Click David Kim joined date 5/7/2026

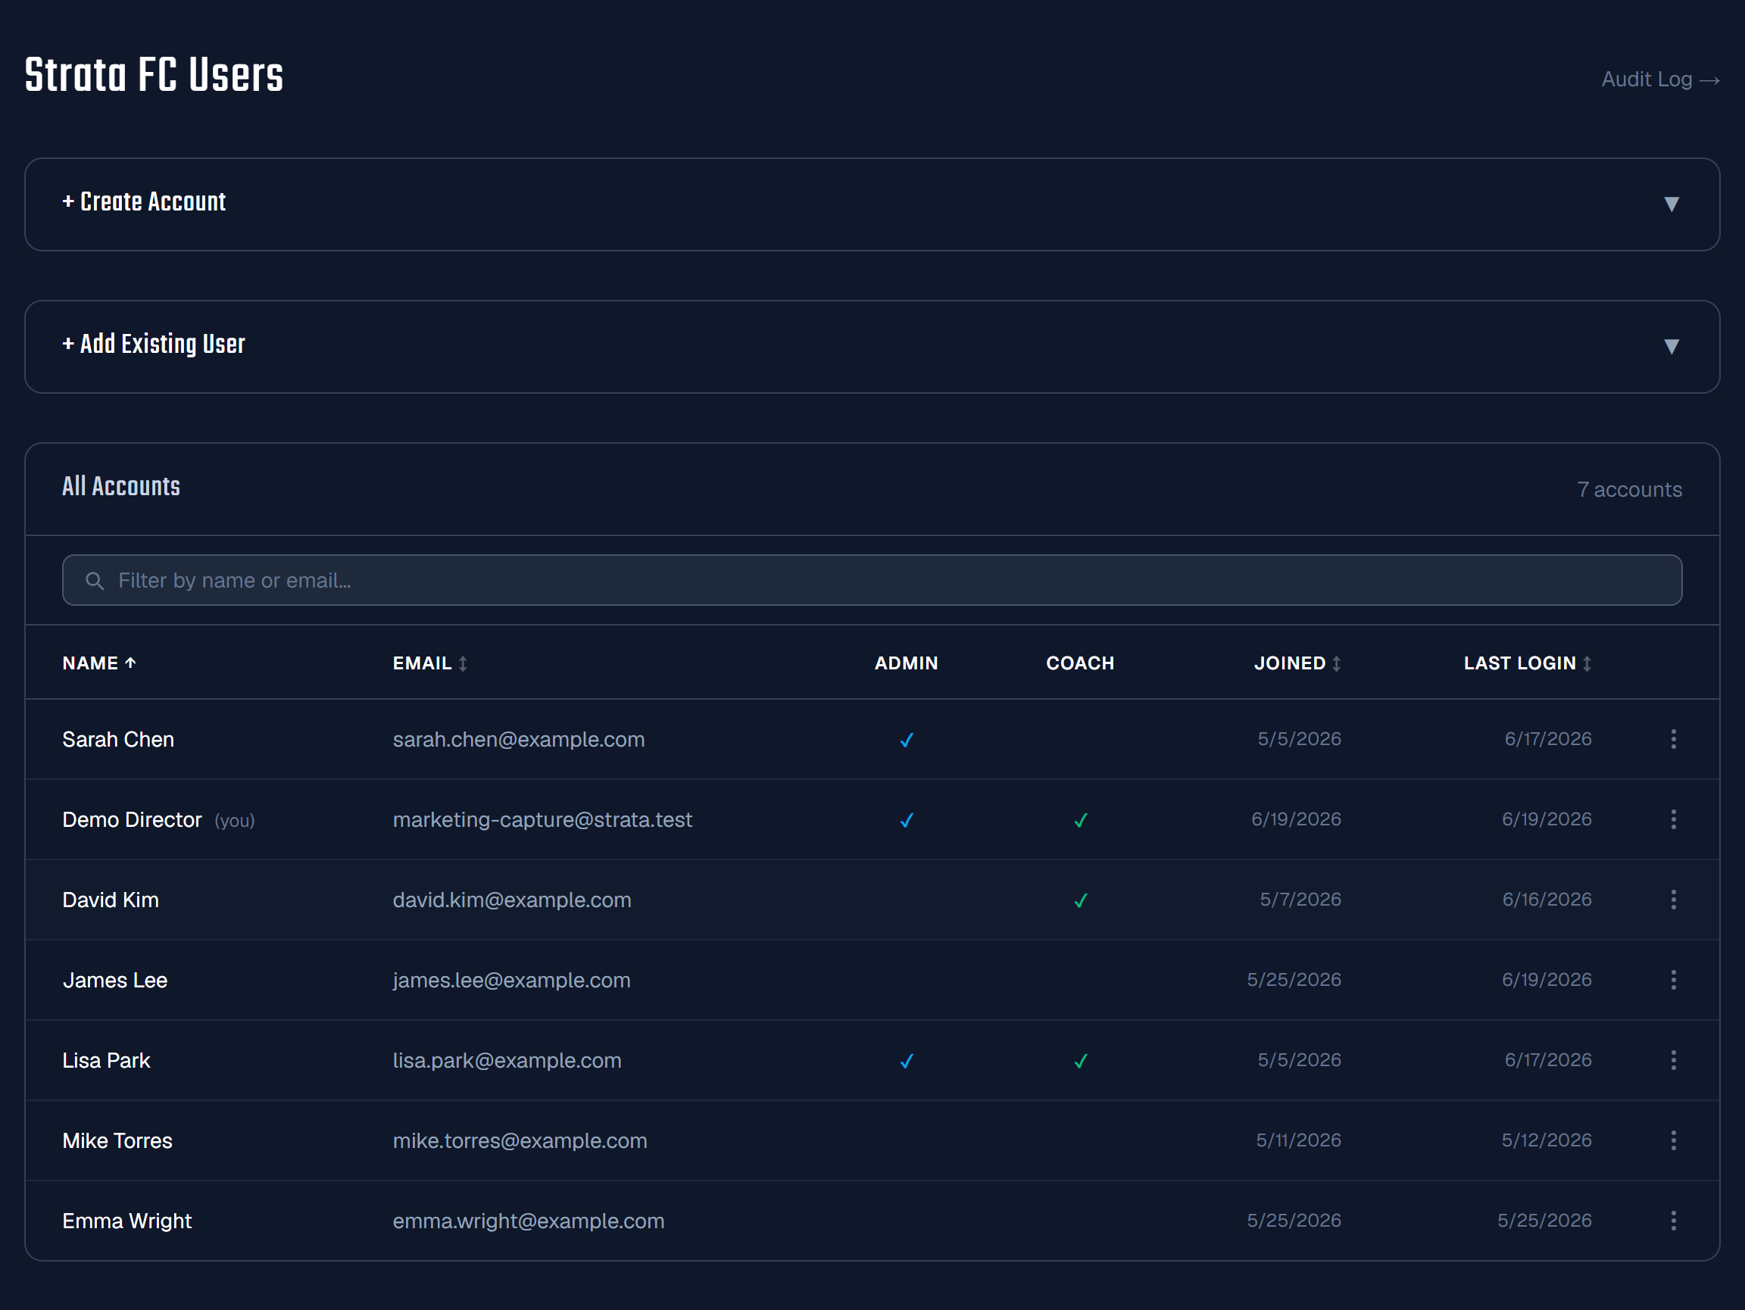[x=1300, y=900]
